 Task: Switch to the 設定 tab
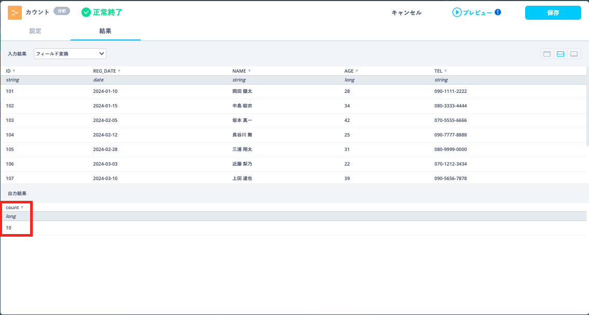(x=35, y=31)
